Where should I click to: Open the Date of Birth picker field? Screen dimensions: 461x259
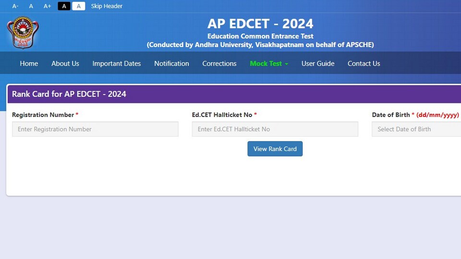pyautogui.click(x=416, y=129)
